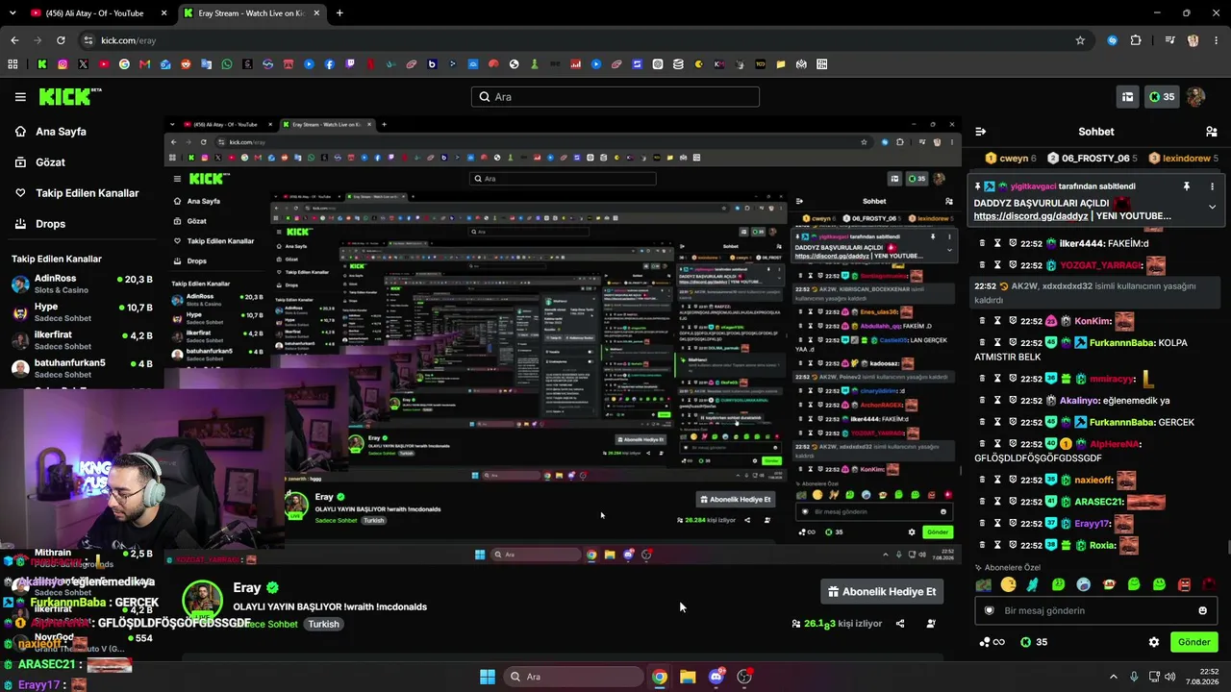This screenshot has width=1231, height=692.
Task: Delete ilker4444's chat message
Action: pos(982,243)
